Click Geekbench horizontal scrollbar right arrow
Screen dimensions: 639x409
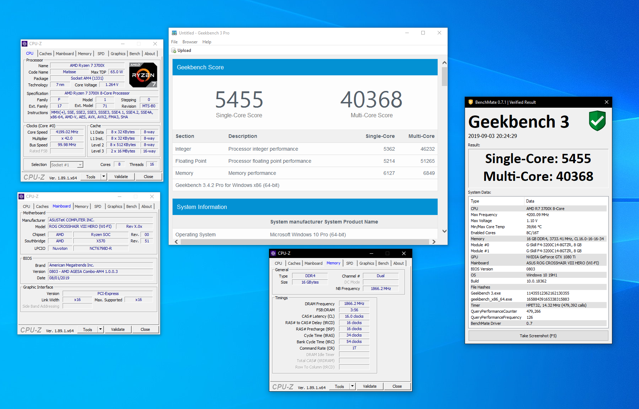point(434,242)
